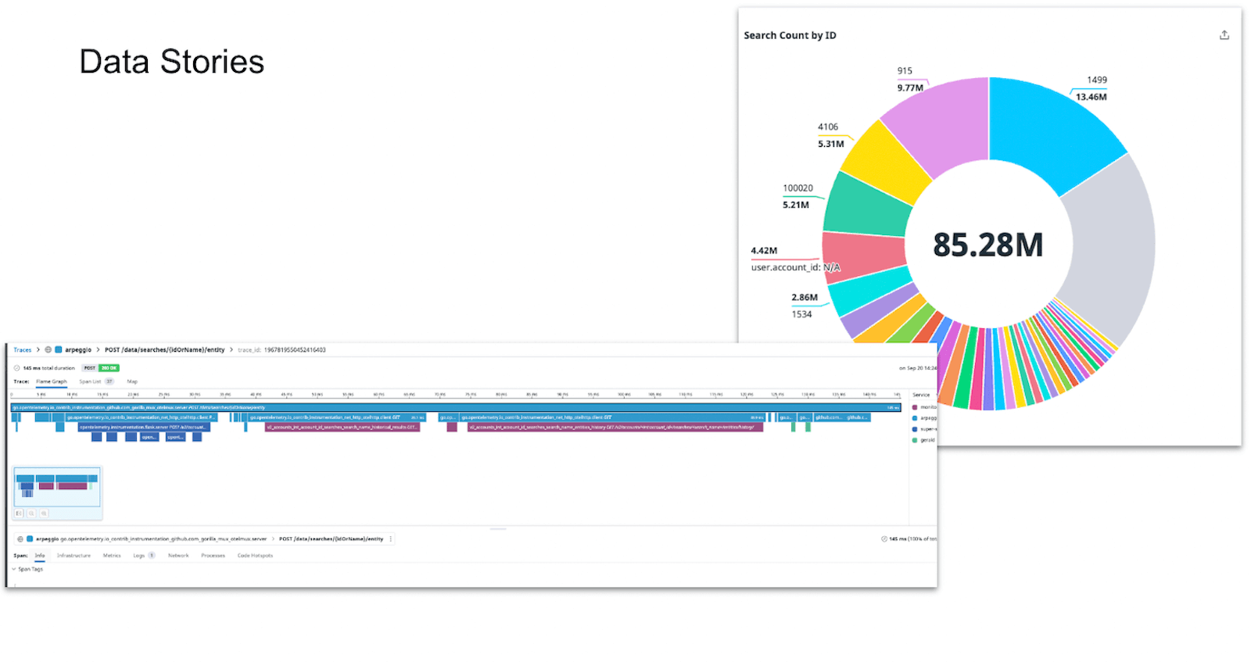Click the clock icon beside total duration
The width and height of the screenshot is (1251, 662).
point(17,368)
